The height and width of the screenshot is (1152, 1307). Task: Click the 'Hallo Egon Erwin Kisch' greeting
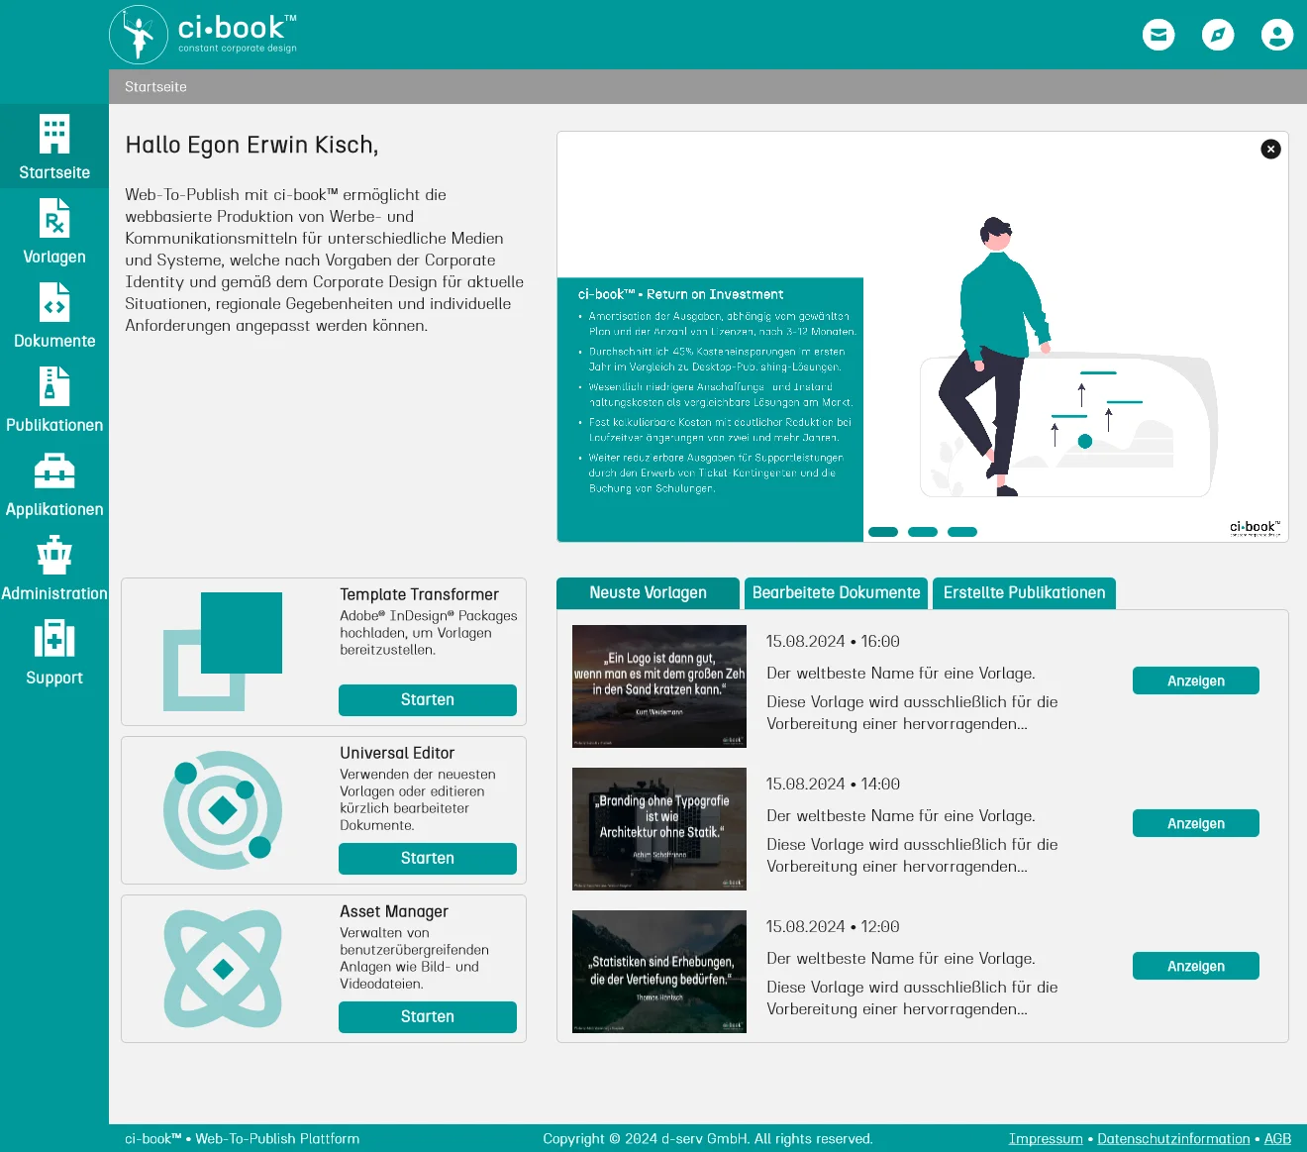click(251, 146)
